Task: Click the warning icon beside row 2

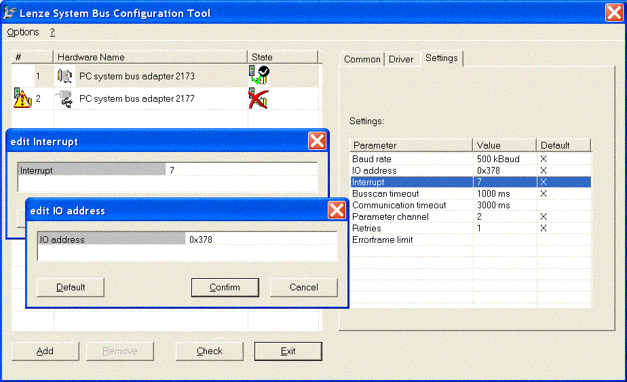Action: [x=22, y=99]
